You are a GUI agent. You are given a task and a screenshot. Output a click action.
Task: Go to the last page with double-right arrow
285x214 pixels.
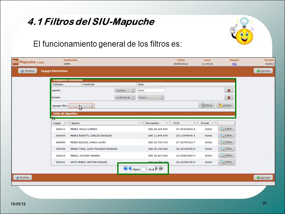[x=161, y=168]
